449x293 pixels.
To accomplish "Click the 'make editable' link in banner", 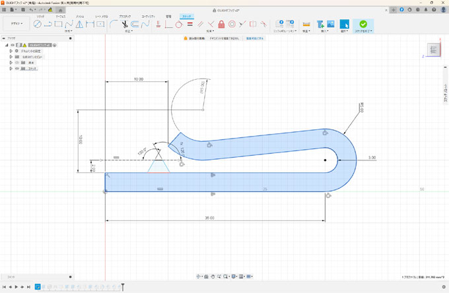I will point(255,39).
